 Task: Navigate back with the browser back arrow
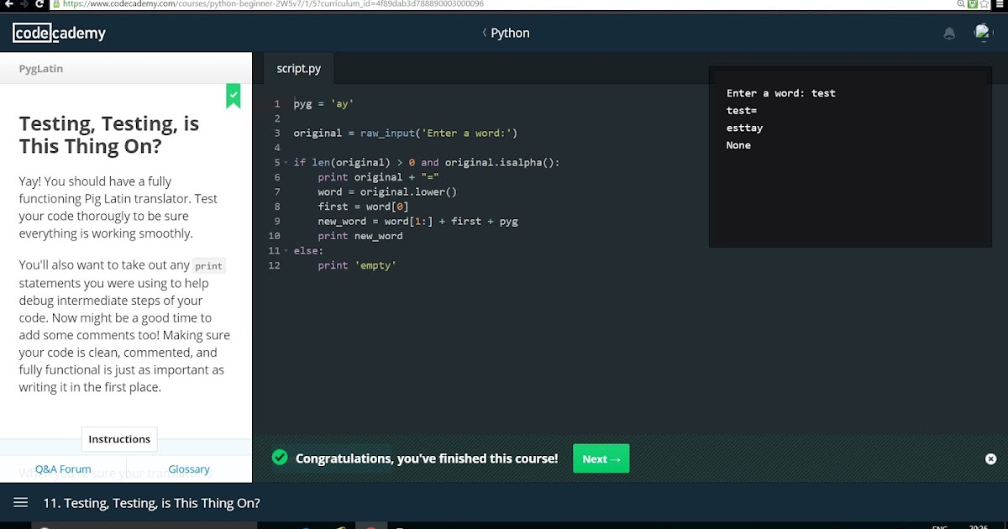click(8, 4)
